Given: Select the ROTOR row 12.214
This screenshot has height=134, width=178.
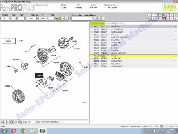Looking at the screenshot, I should (x=133, y=45).
